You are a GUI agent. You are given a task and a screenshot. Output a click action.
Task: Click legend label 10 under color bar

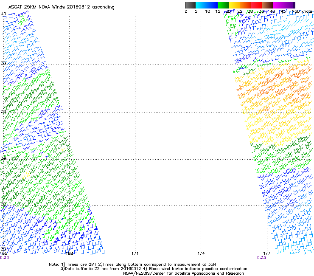(207, 11)
